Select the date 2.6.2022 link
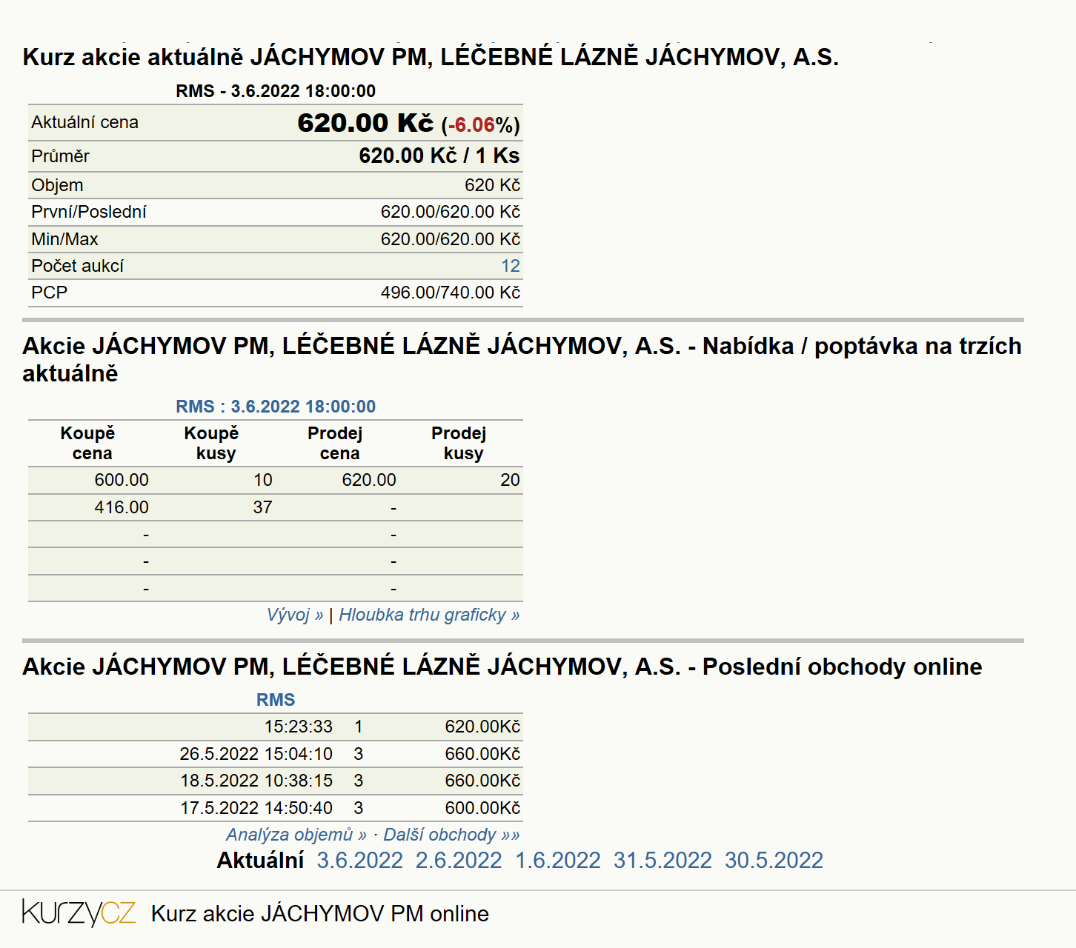Screen dimensions: 1076x948 (459, 860)
